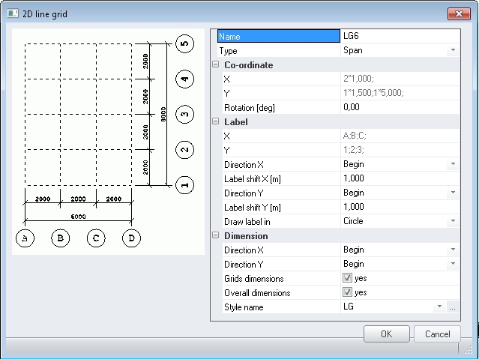
Task: Click the 6000 horizontal overall dimension text
Action: (78, 217)
